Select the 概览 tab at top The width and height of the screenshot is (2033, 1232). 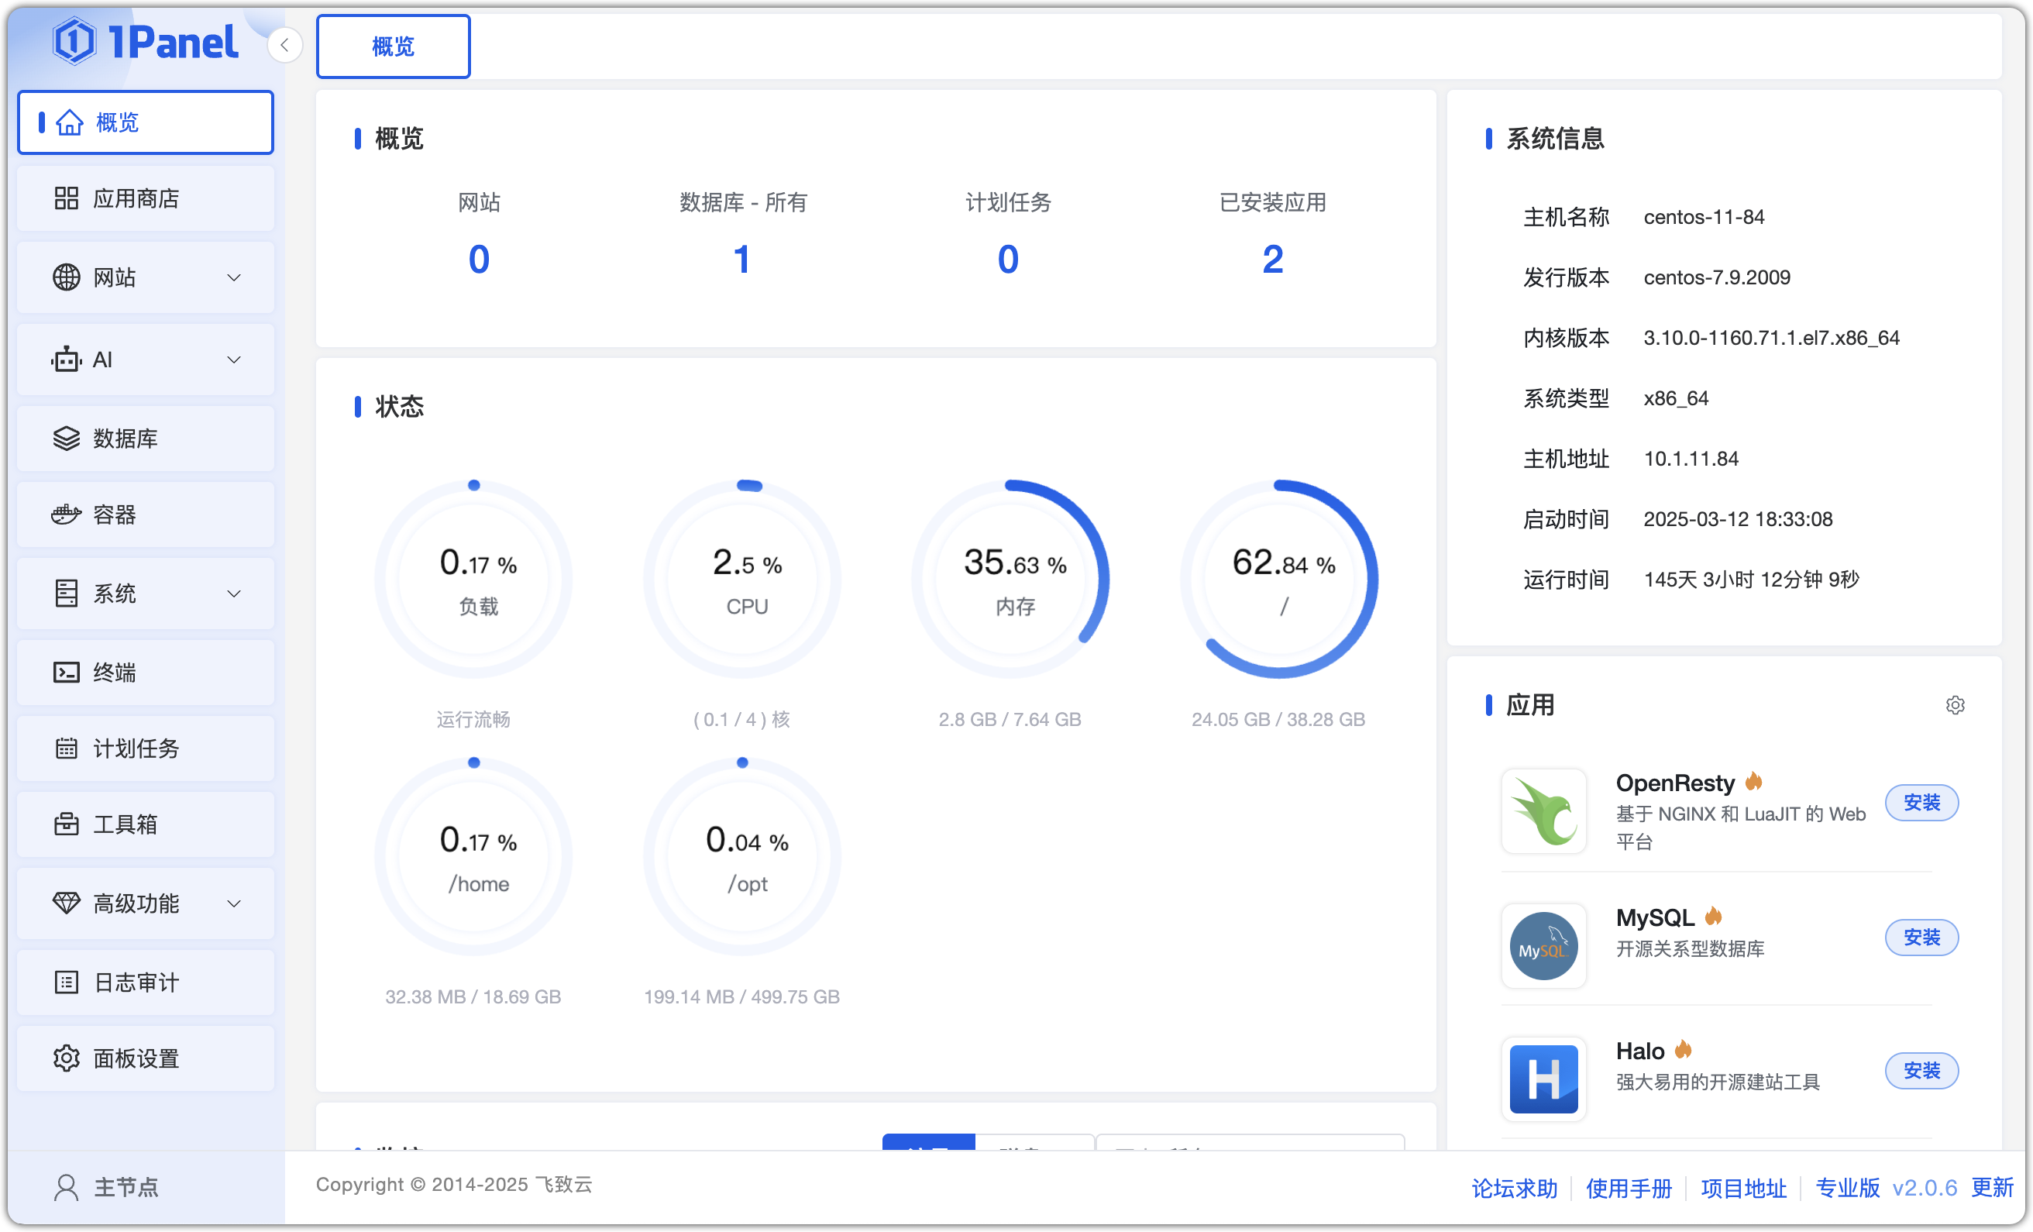pyautogui.click(x=393, y=47)
